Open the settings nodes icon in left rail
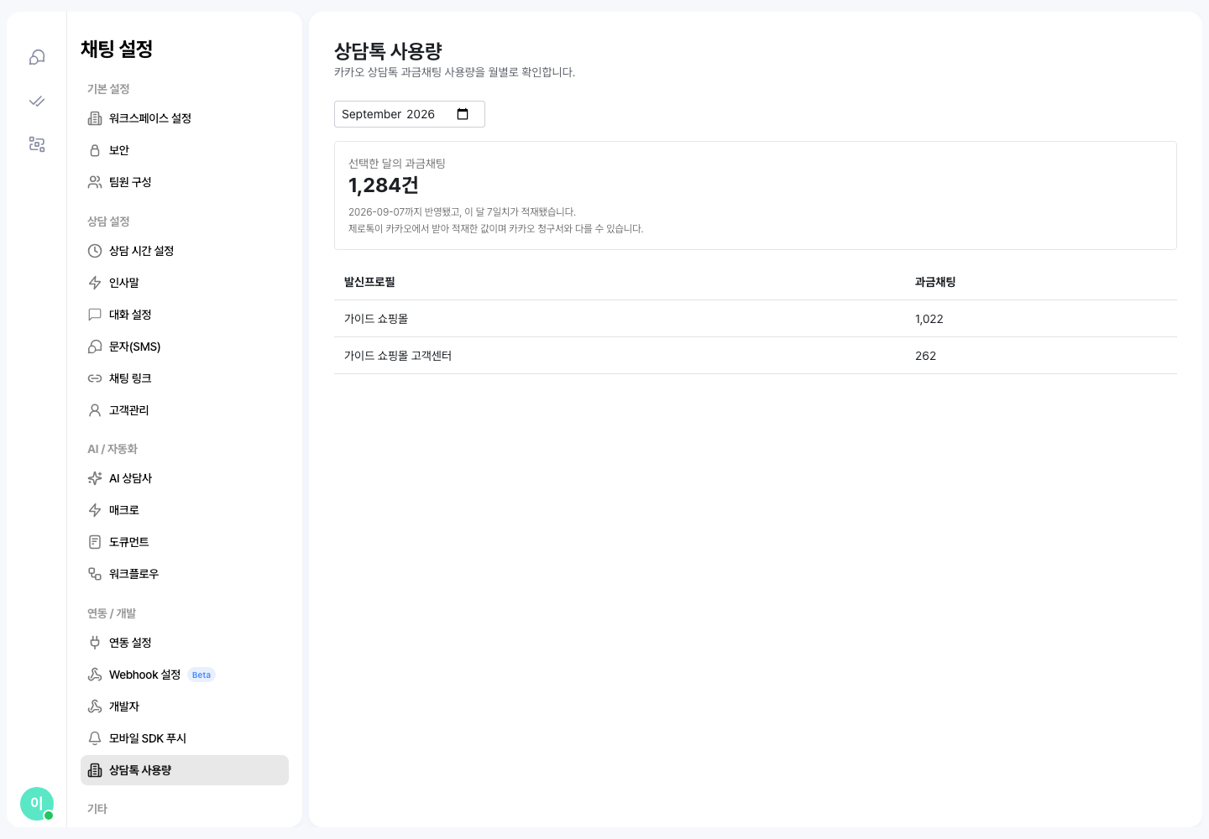The image size is (1209, 839). (37, 144)
